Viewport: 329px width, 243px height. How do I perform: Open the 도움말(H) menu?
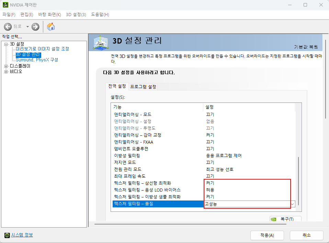(100, 15)
